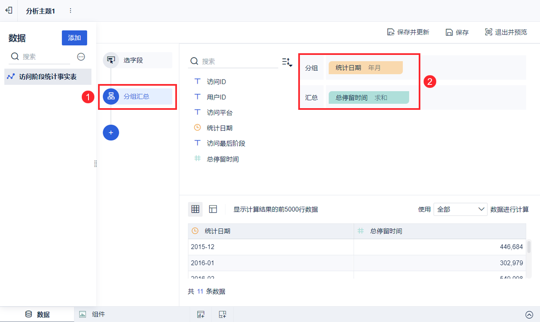Switch to grid data table view
540x322 pixels.
[x=195, y=209]
